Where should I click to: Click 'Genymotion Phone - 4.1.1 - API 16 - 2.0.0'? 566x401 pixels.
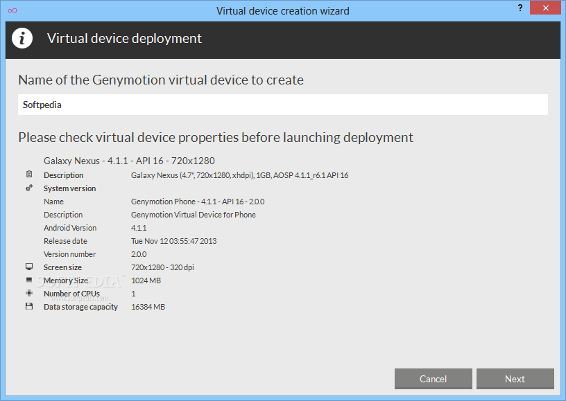pos(198,202)
